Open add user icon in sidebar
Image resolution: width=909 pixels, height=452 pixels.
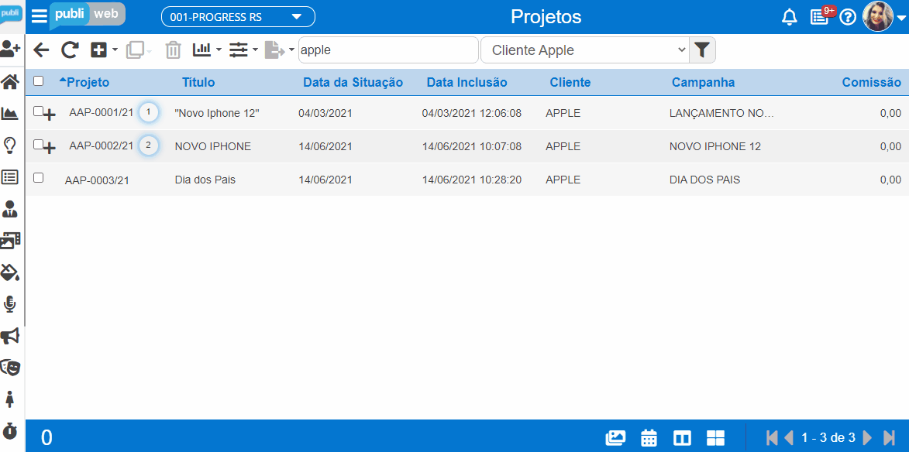tap(11, 50)
